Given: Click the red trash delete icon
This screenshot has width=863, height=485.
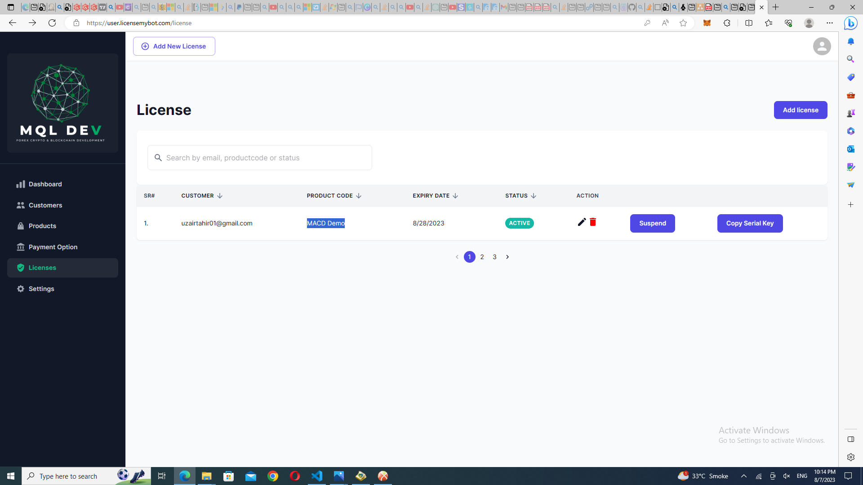Looking at the screenshot, I should click(x=593, y=222).
